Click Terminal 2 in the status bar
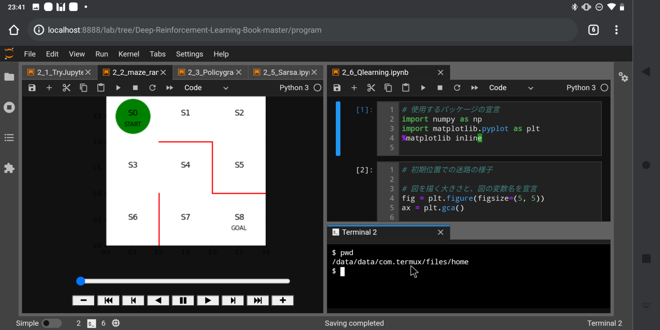This screenshot has width=660, height=330. pos(605,323)
